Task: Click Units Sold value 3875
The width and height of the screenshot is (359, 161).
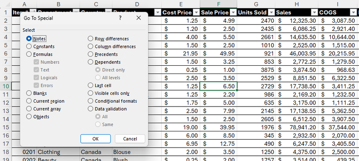Action: pos(256,70)
